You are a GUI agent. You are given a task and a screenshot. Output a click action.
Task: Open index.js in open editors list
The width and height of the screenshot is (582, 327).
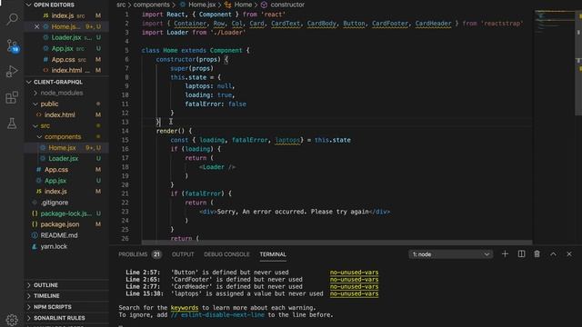point(66,15)
